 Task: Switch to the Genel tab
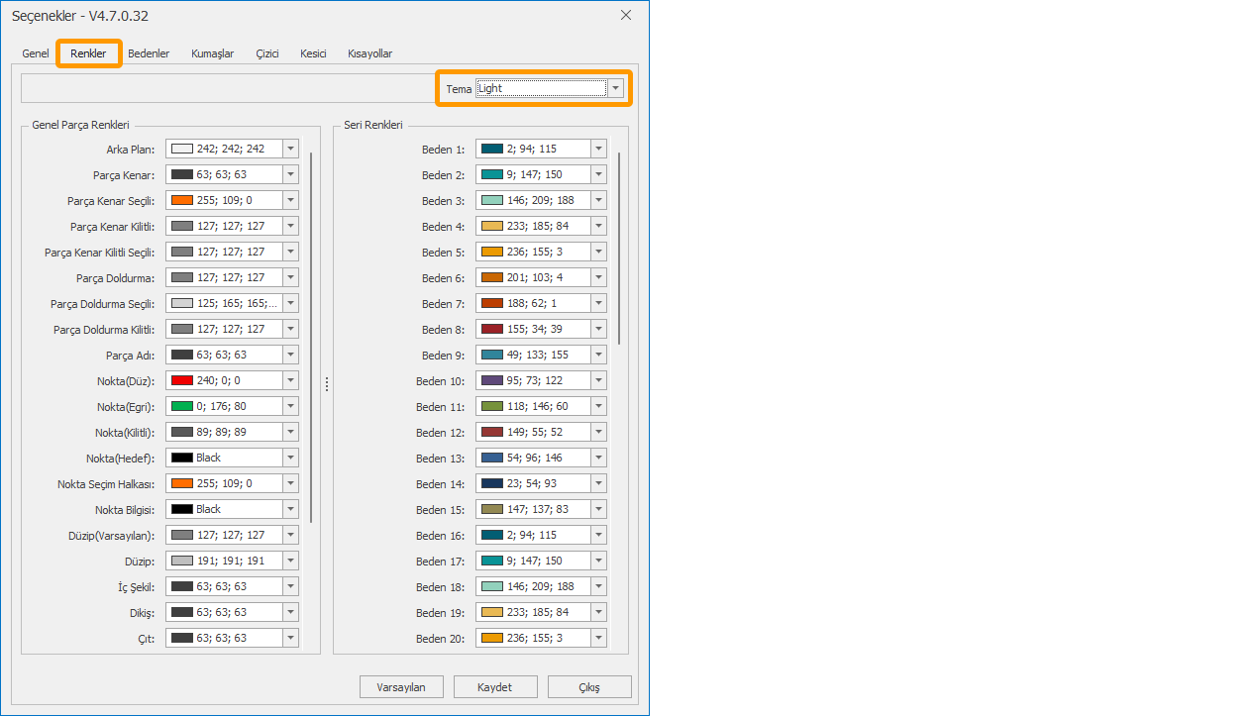click(x=36, y=53)
